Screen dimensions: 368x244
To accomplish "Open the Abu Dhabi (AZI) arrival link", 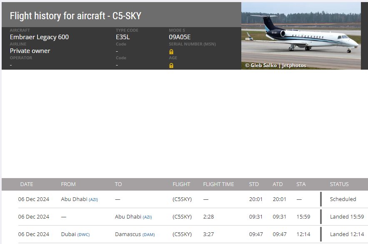I will pyautogui.click(x=133, y=217).
